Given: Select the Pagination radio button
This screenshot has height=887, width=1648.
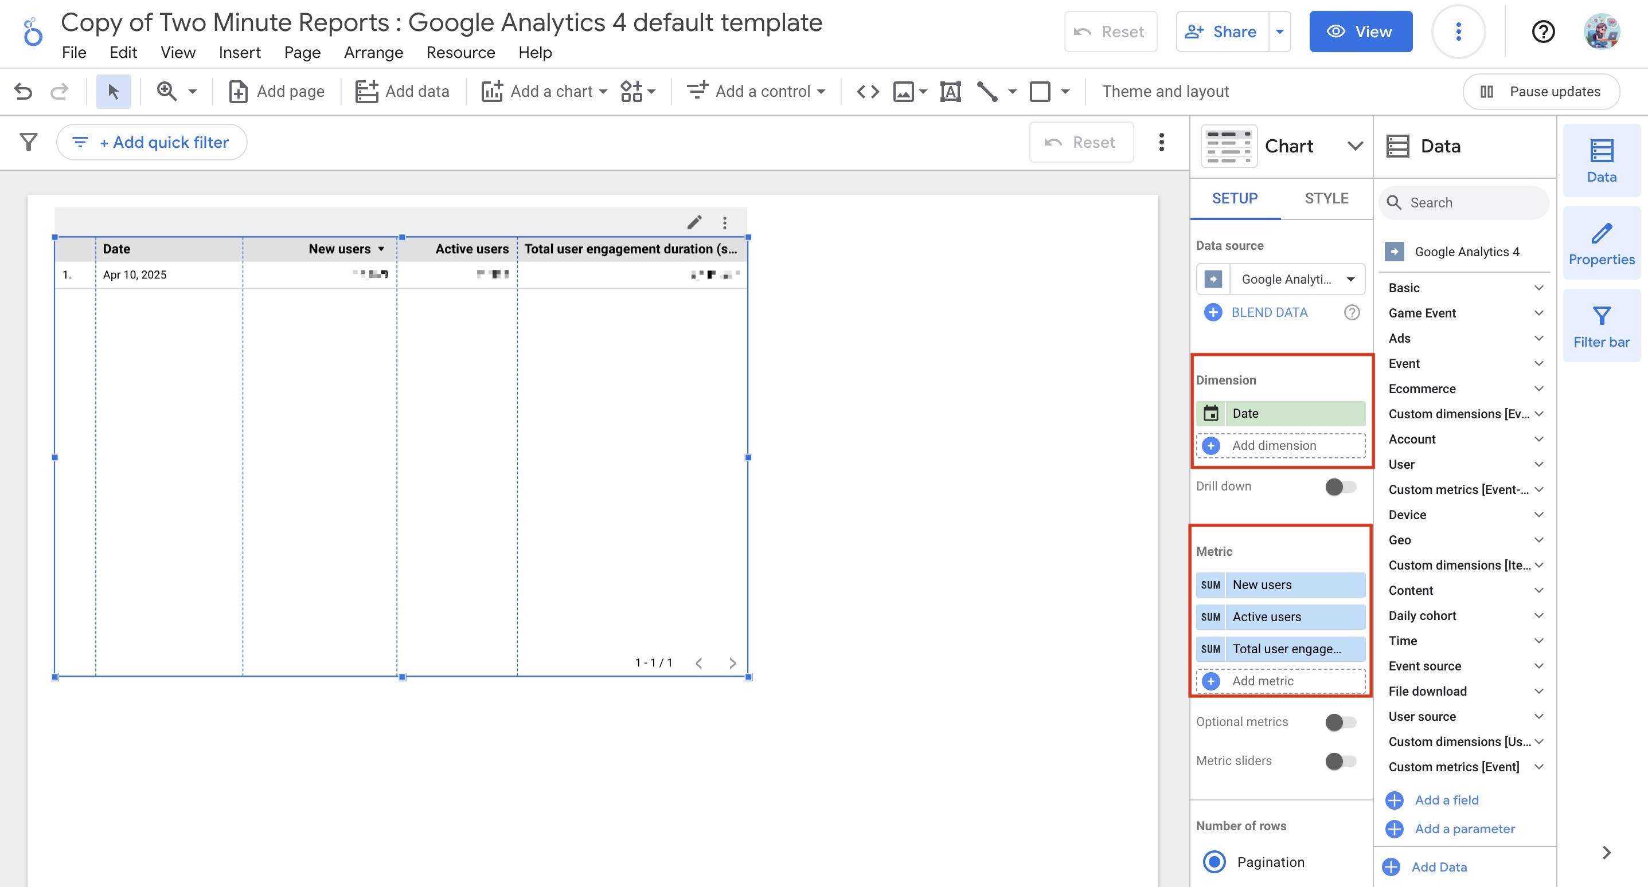Looking at the screenshot, I should point(1213,861).
